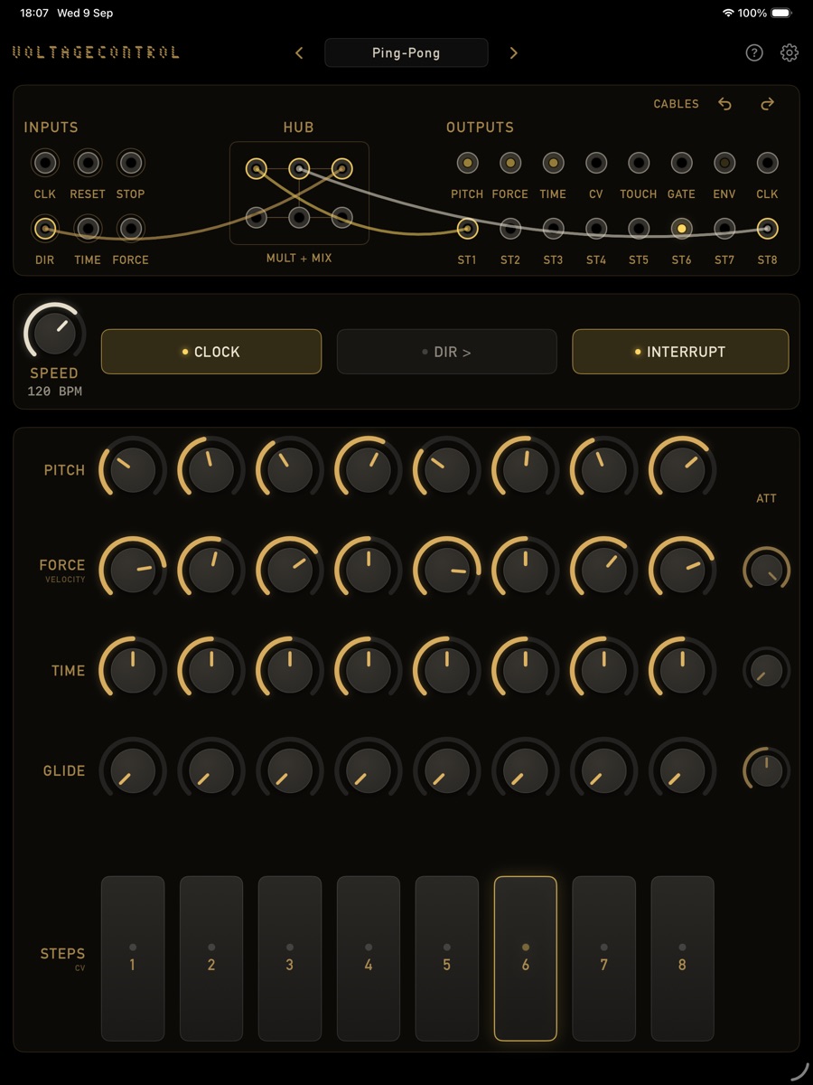
Task: Go to previous preset arrow
Action: point(300,53)
